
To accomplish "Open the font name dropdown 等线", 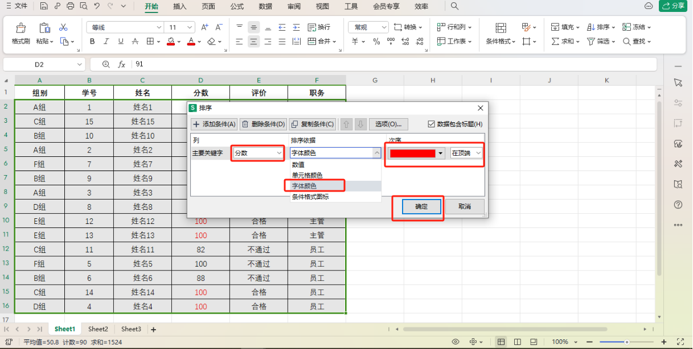I will 159,27.
